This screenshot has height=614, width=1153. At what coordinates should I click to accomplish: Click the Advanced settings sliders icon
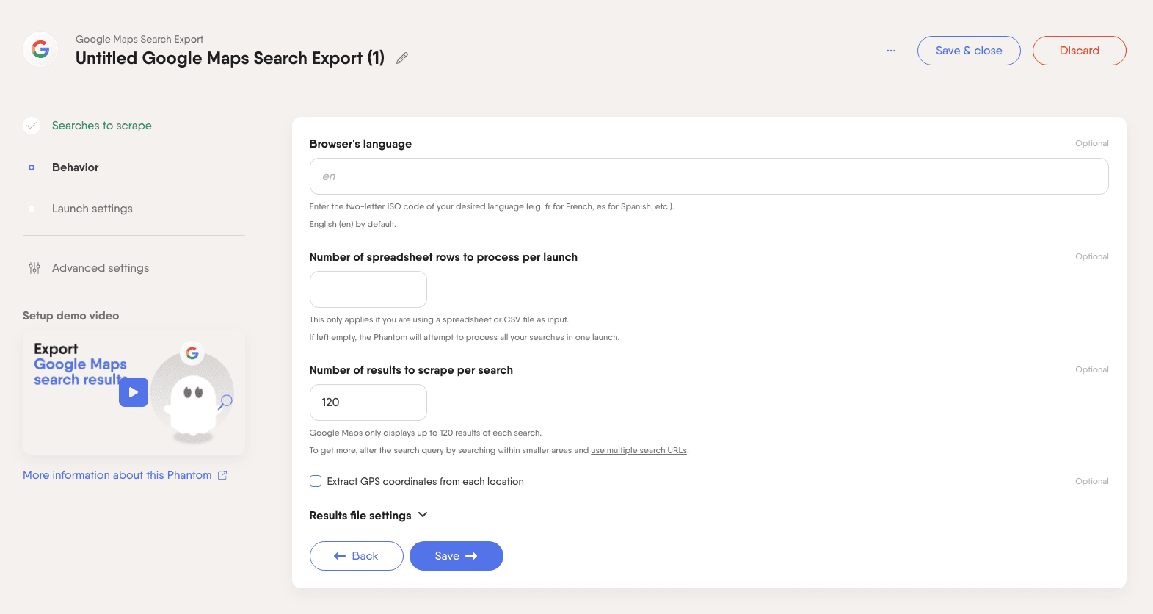(x=34, y=268)
